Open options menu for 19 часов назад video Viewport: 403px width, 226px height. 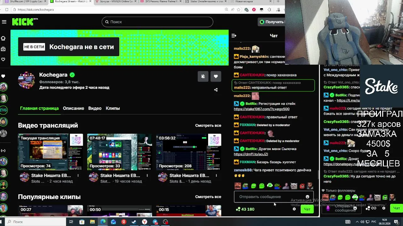pos(147,175)
